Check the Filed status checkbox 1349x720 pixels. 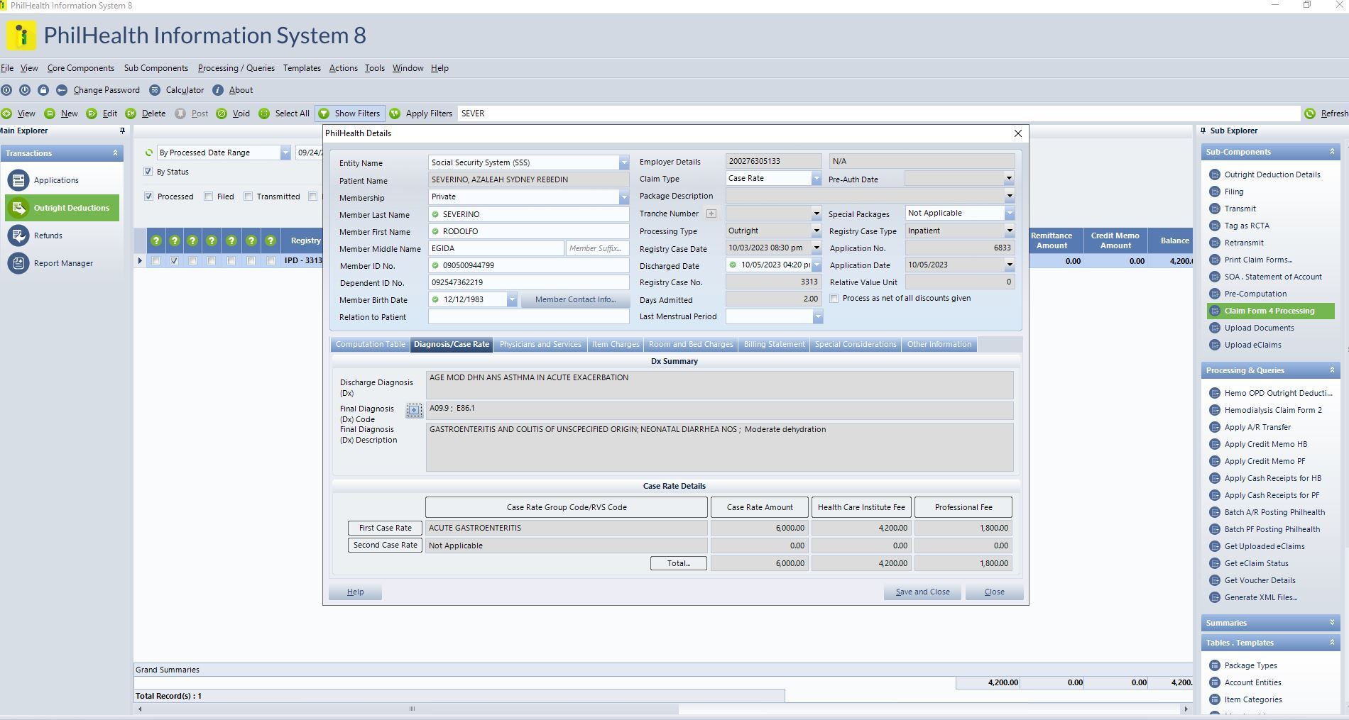(208, 196)
